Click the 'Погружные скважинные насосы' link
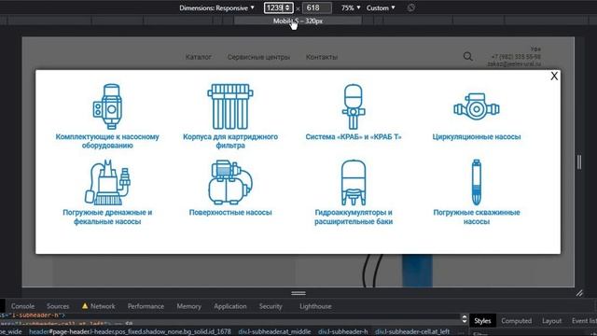Screen dimensions: 597x336 (477, 217)
